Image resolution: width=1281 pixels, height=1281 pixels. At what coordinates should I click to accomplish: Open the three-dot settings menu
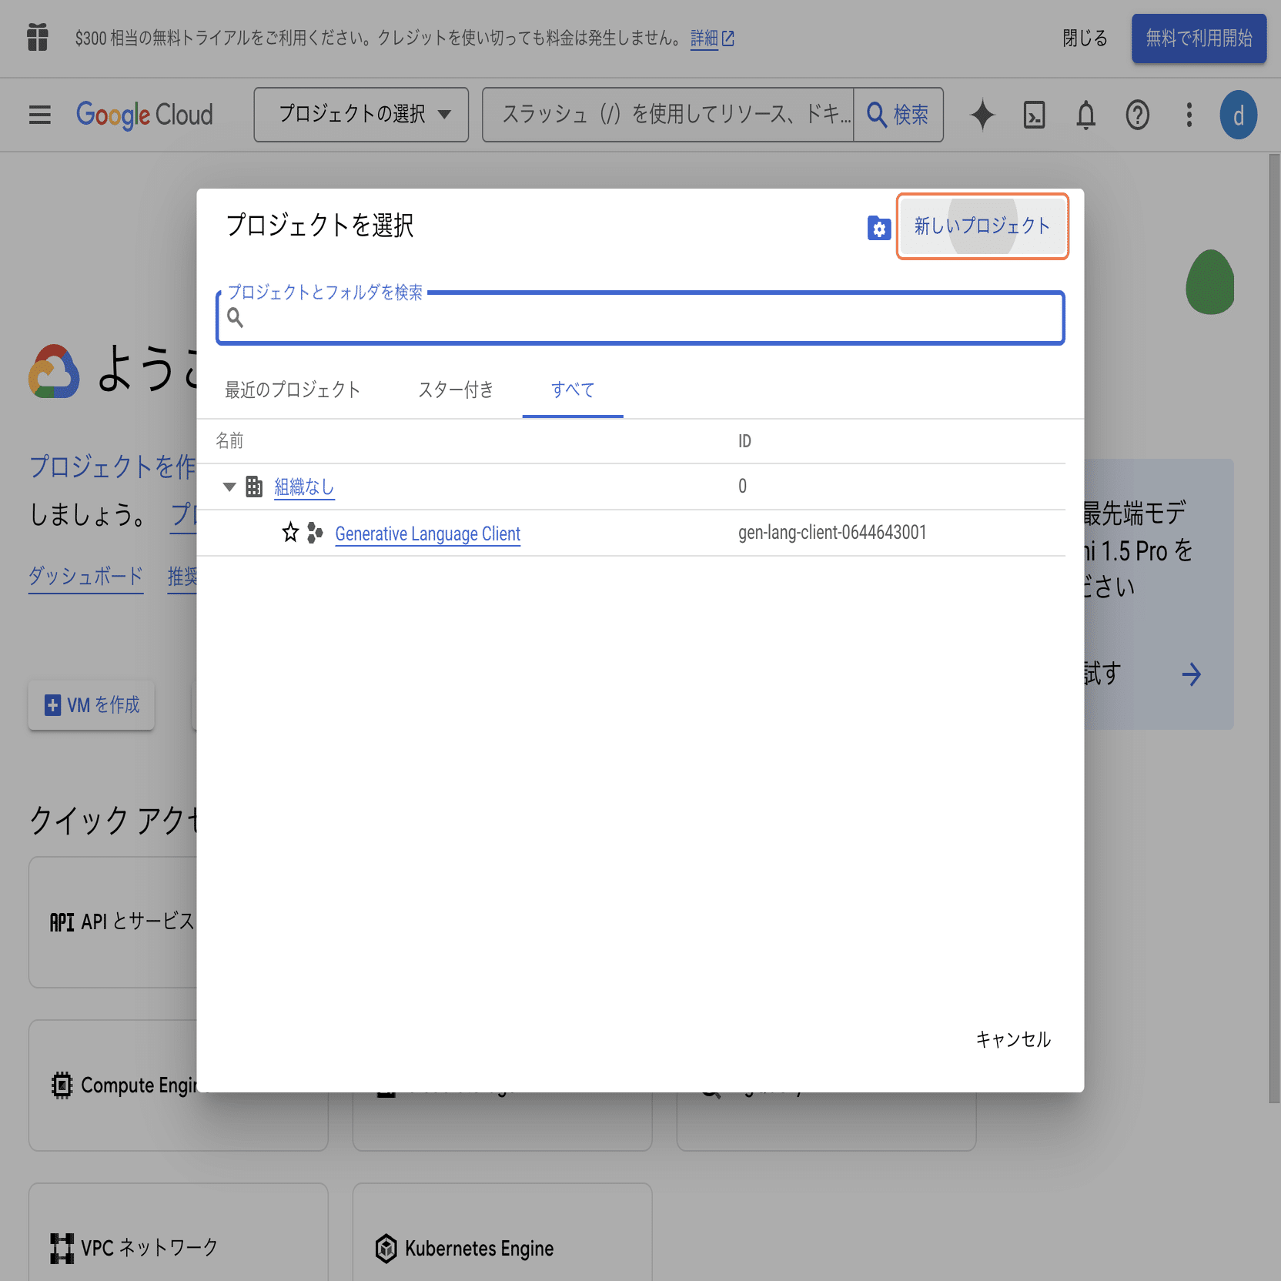click(1189, 115)
